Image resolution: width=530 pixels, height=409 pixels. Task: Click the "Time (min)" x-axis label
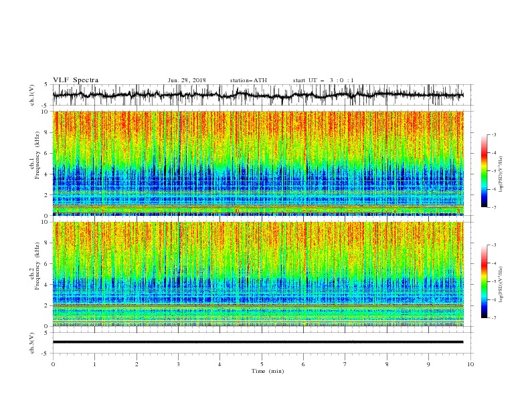coord(268,371)
